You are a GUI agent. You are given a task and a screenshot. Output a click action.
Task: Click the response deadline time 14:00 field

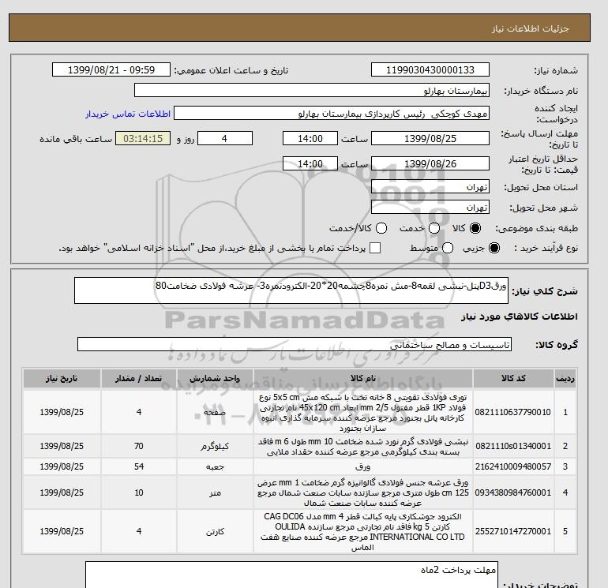[x=310, y=138]
